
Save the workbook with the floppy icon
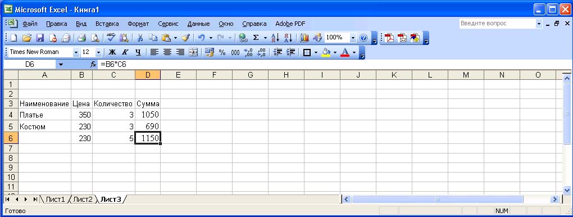(40, 38)
